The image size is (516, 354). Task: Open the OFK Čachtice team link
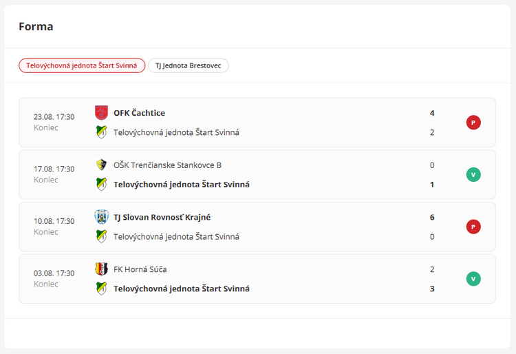(x=139, y=113)
